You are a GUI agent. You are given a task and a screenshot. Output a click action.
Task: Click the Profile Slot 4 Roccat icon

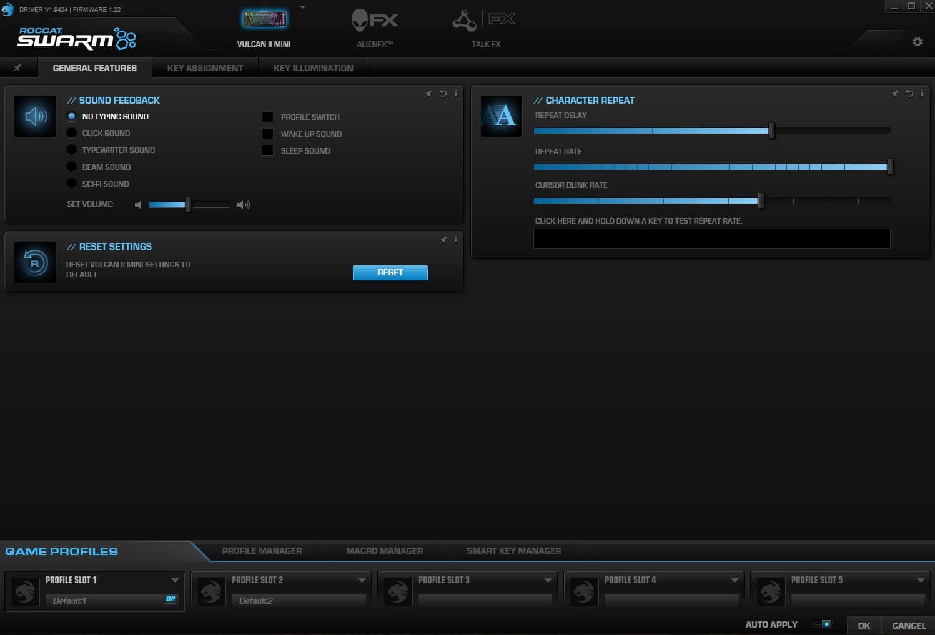[x=584, y=591]
